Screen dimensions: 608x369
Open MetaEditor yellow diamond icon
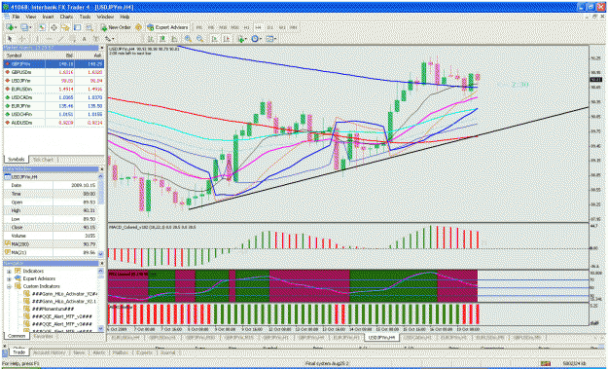point(138,27)
